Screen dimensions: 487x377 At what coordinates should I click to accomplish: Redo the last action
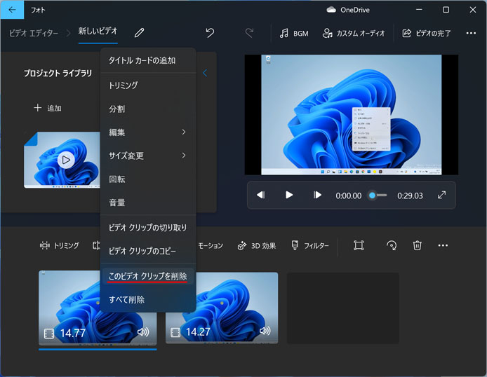[249, 32]
